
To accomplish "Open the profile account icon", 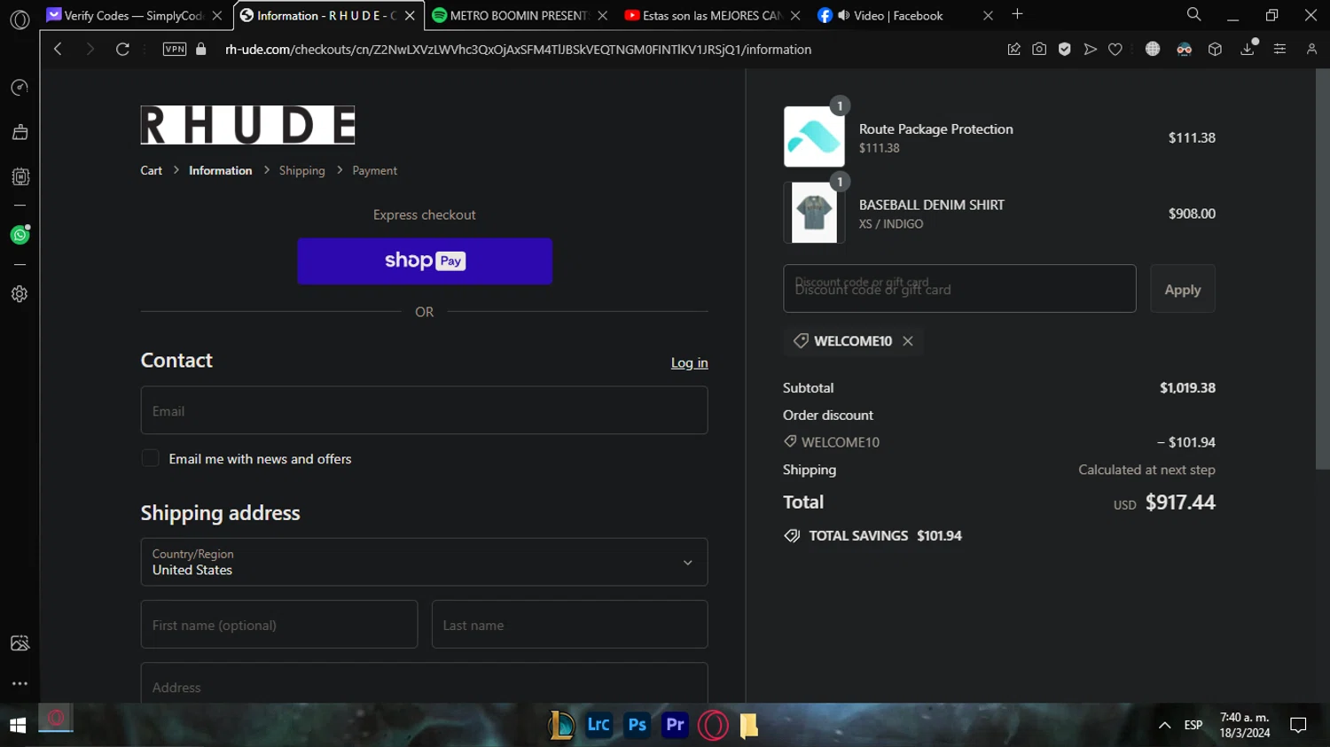I will [x=1311, y=50].
